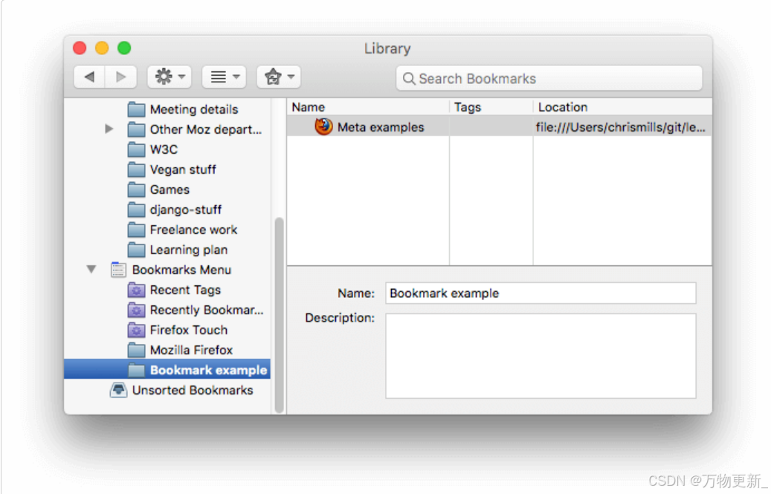
Task: Maximize the Library window with green button
Action: (x=124, y=48)
